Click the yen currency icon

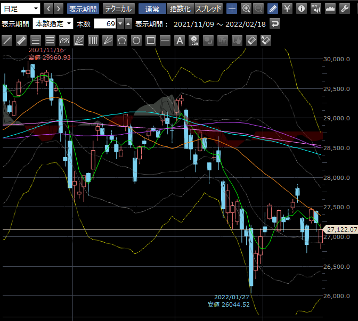(x=287, y=9)
